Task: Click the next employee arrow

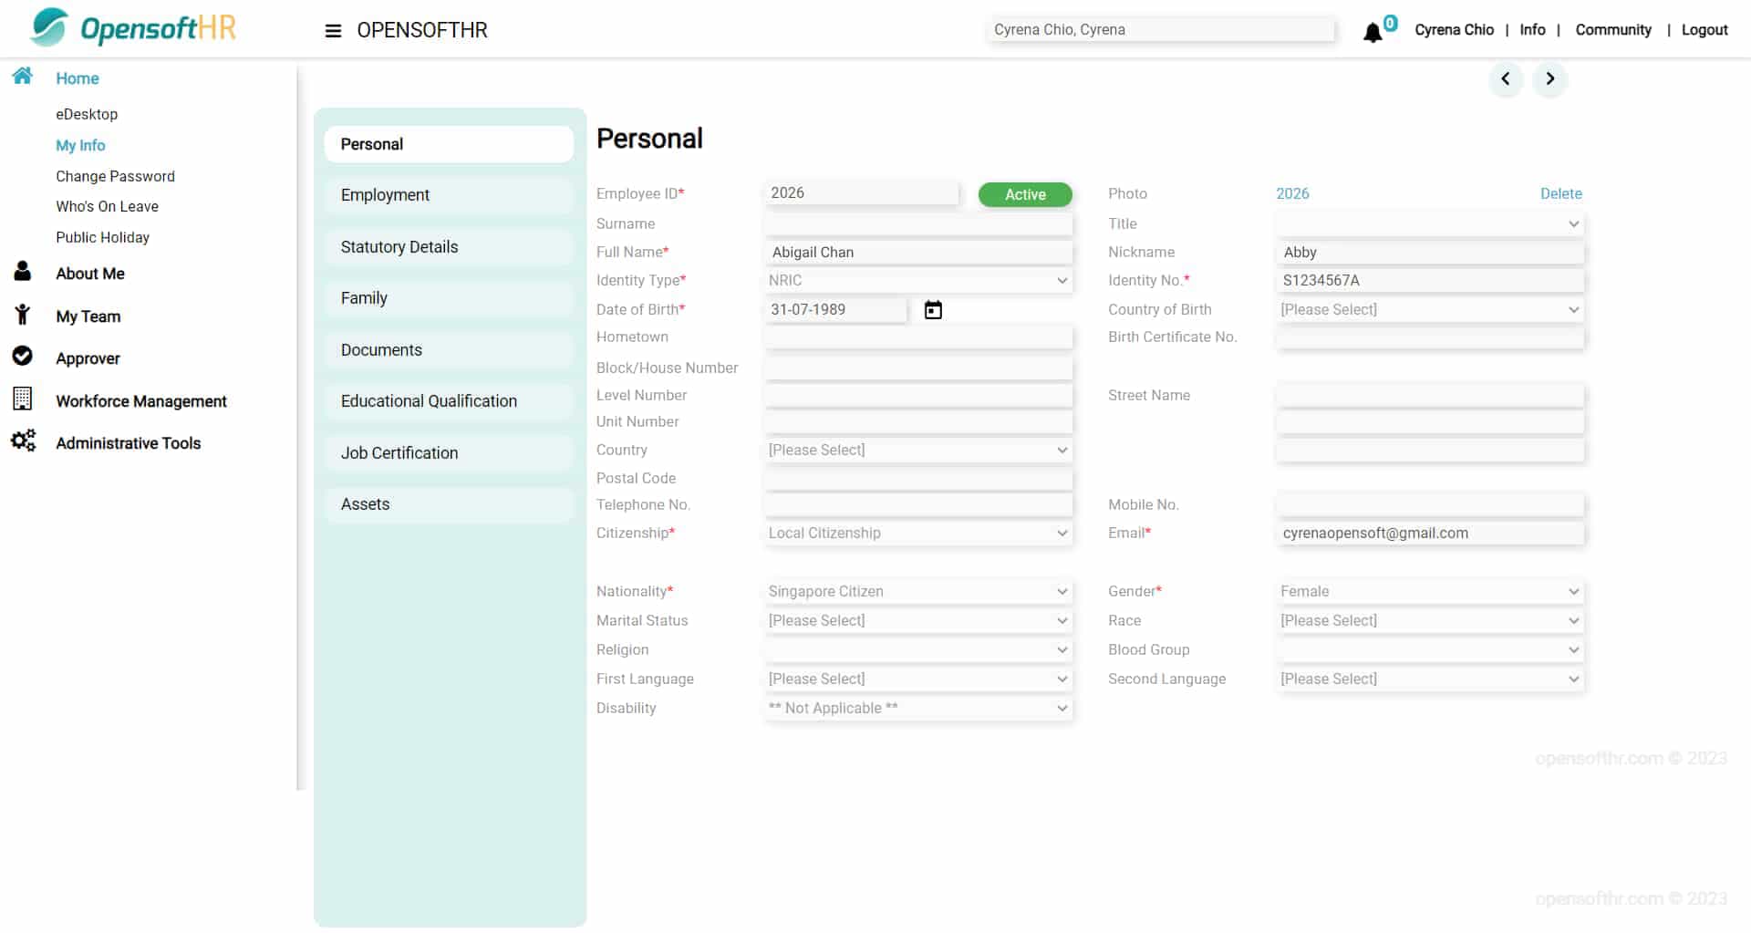Action: pos(1549,79)
